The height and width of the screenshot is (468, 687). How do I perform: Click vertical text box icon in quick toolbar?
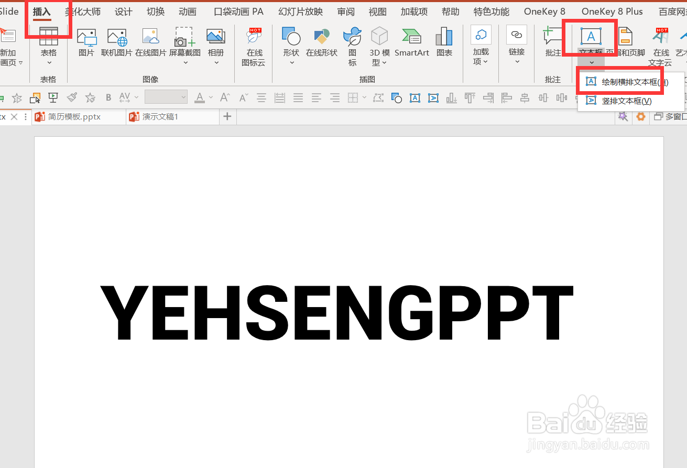(433, 97)
